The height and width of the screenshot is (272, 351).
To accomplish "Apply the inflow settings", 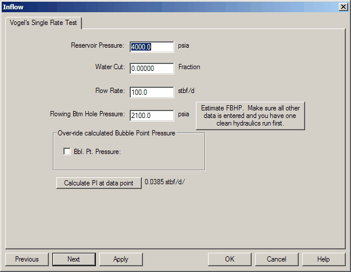I will tap(121, 259).
